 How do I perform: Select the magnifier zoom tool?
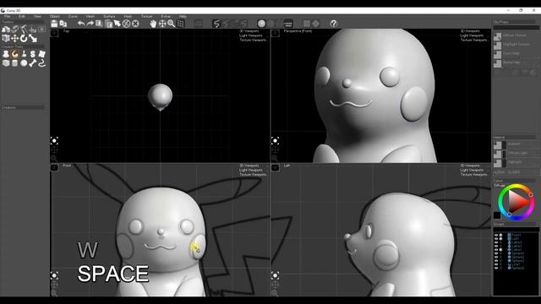[171, 24]
